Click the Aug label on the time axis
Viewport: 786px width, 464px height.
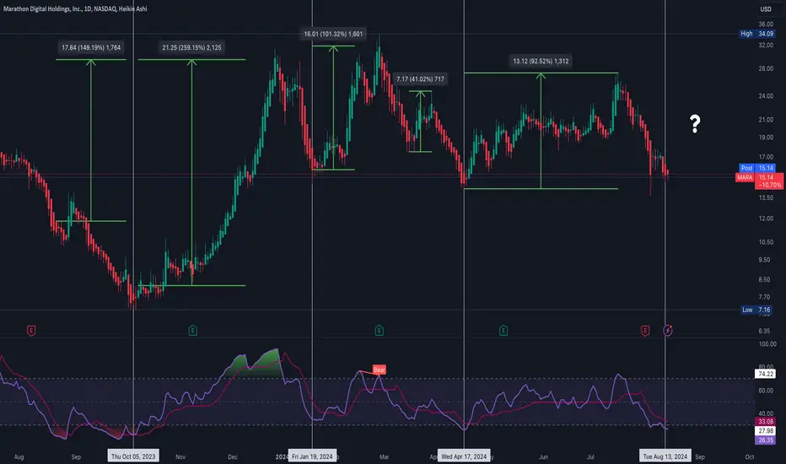[19, 457]
